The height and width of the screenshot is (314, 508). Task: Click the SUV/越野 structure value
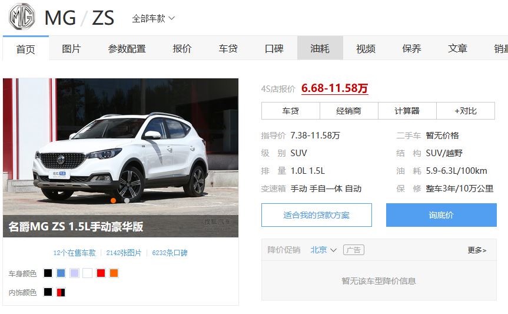coord(444,153)
